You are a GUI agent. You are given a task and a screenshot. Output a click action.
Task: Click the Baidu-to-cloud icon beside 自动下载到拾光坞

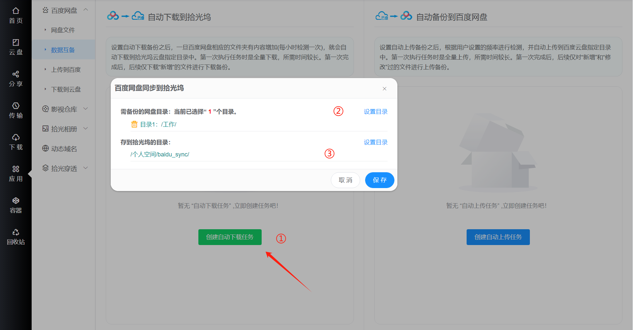(x=126, y=16)
